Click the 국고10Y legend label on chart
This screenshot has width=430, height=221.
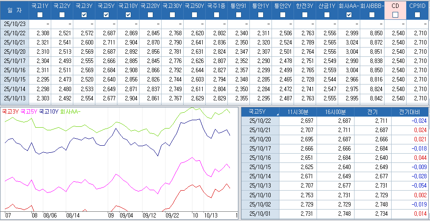pyautogui.click(x=49, y=112)
